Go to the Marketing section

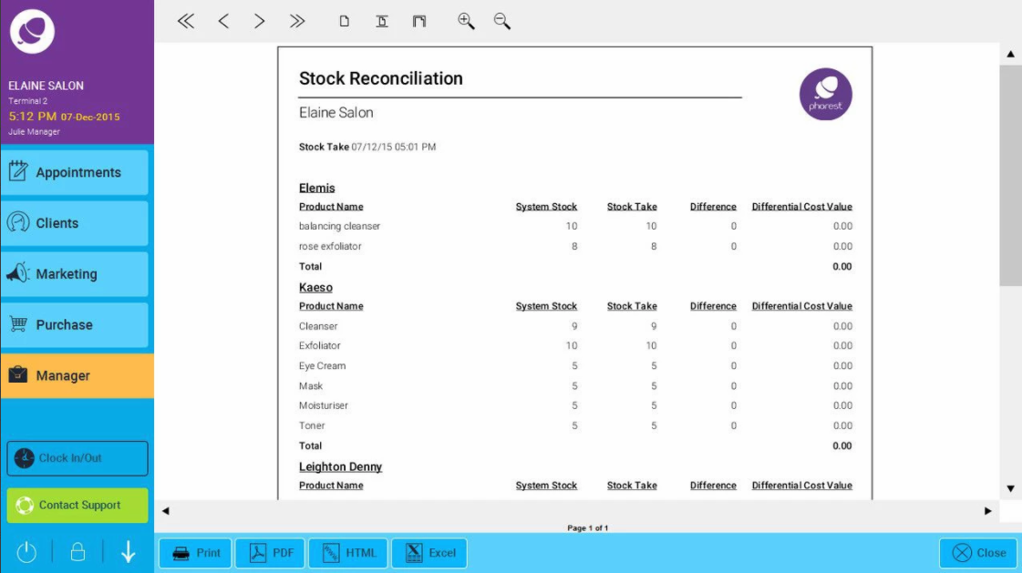[x=75, y=274]
